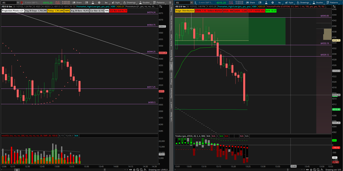Open Style menu in right chart

[x=290, y=3]
